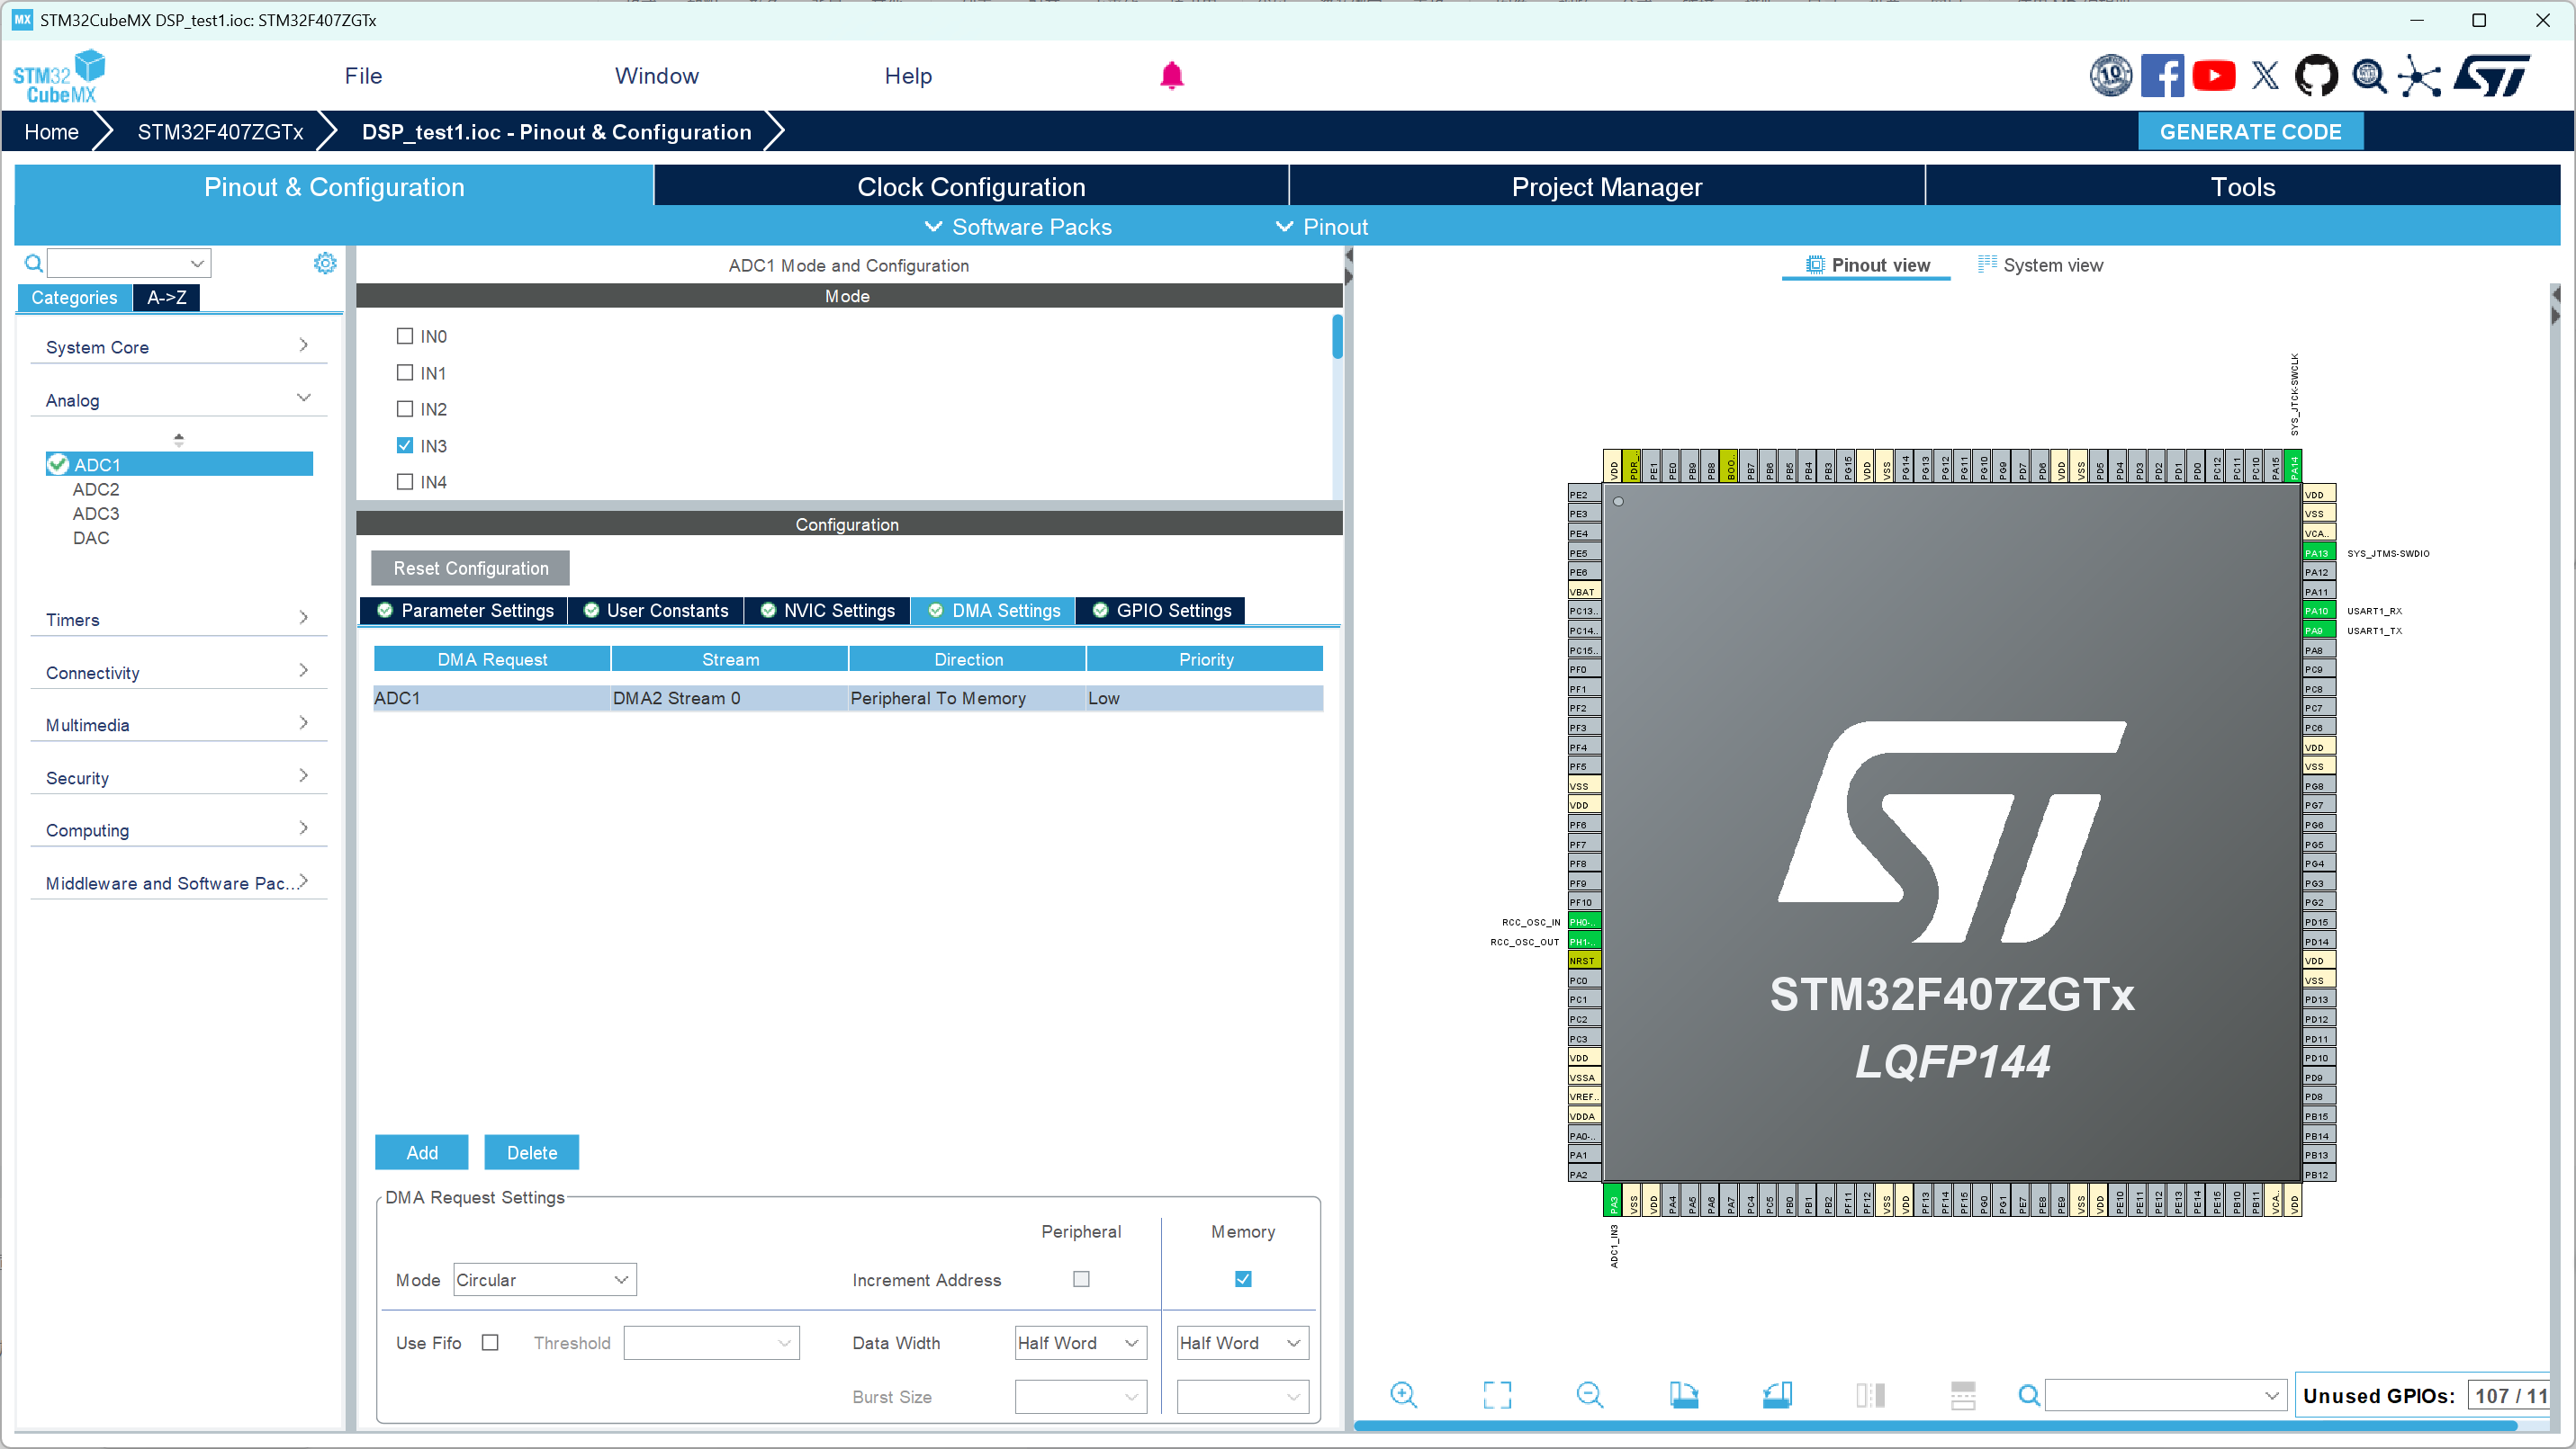This screenshot has width=2576, height=1449.
Task: Click the GENERATE CODE button
Action: click(2250, 131)
